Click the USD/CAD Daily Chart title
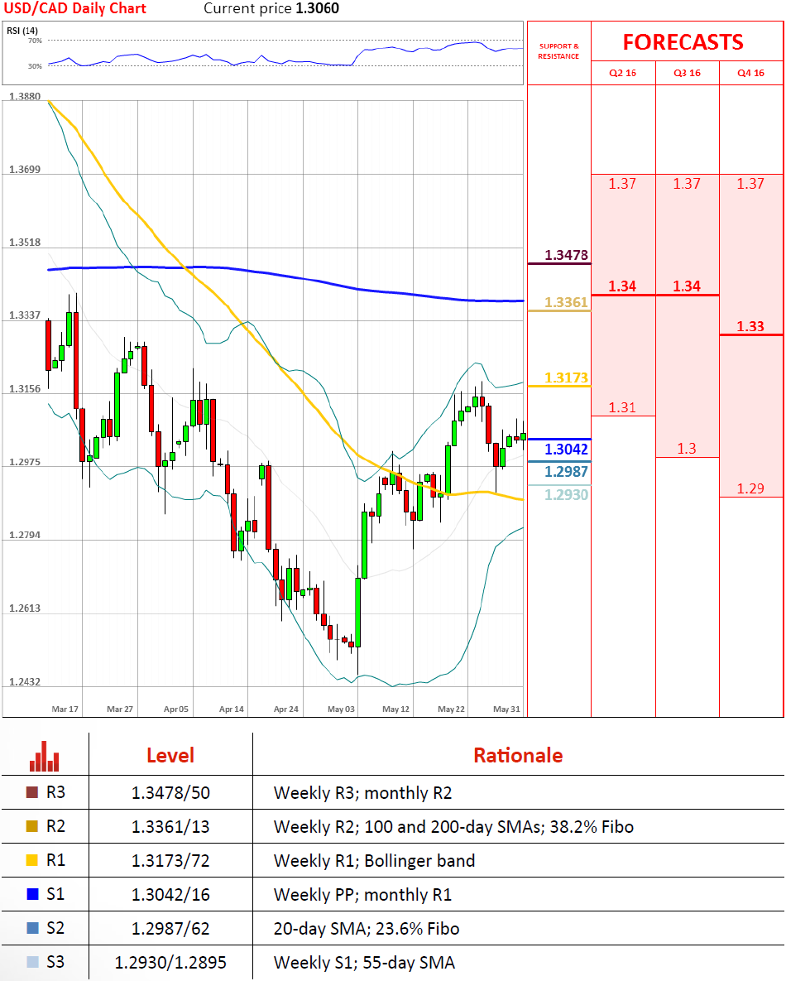The image size is (786, 981). 75,9
